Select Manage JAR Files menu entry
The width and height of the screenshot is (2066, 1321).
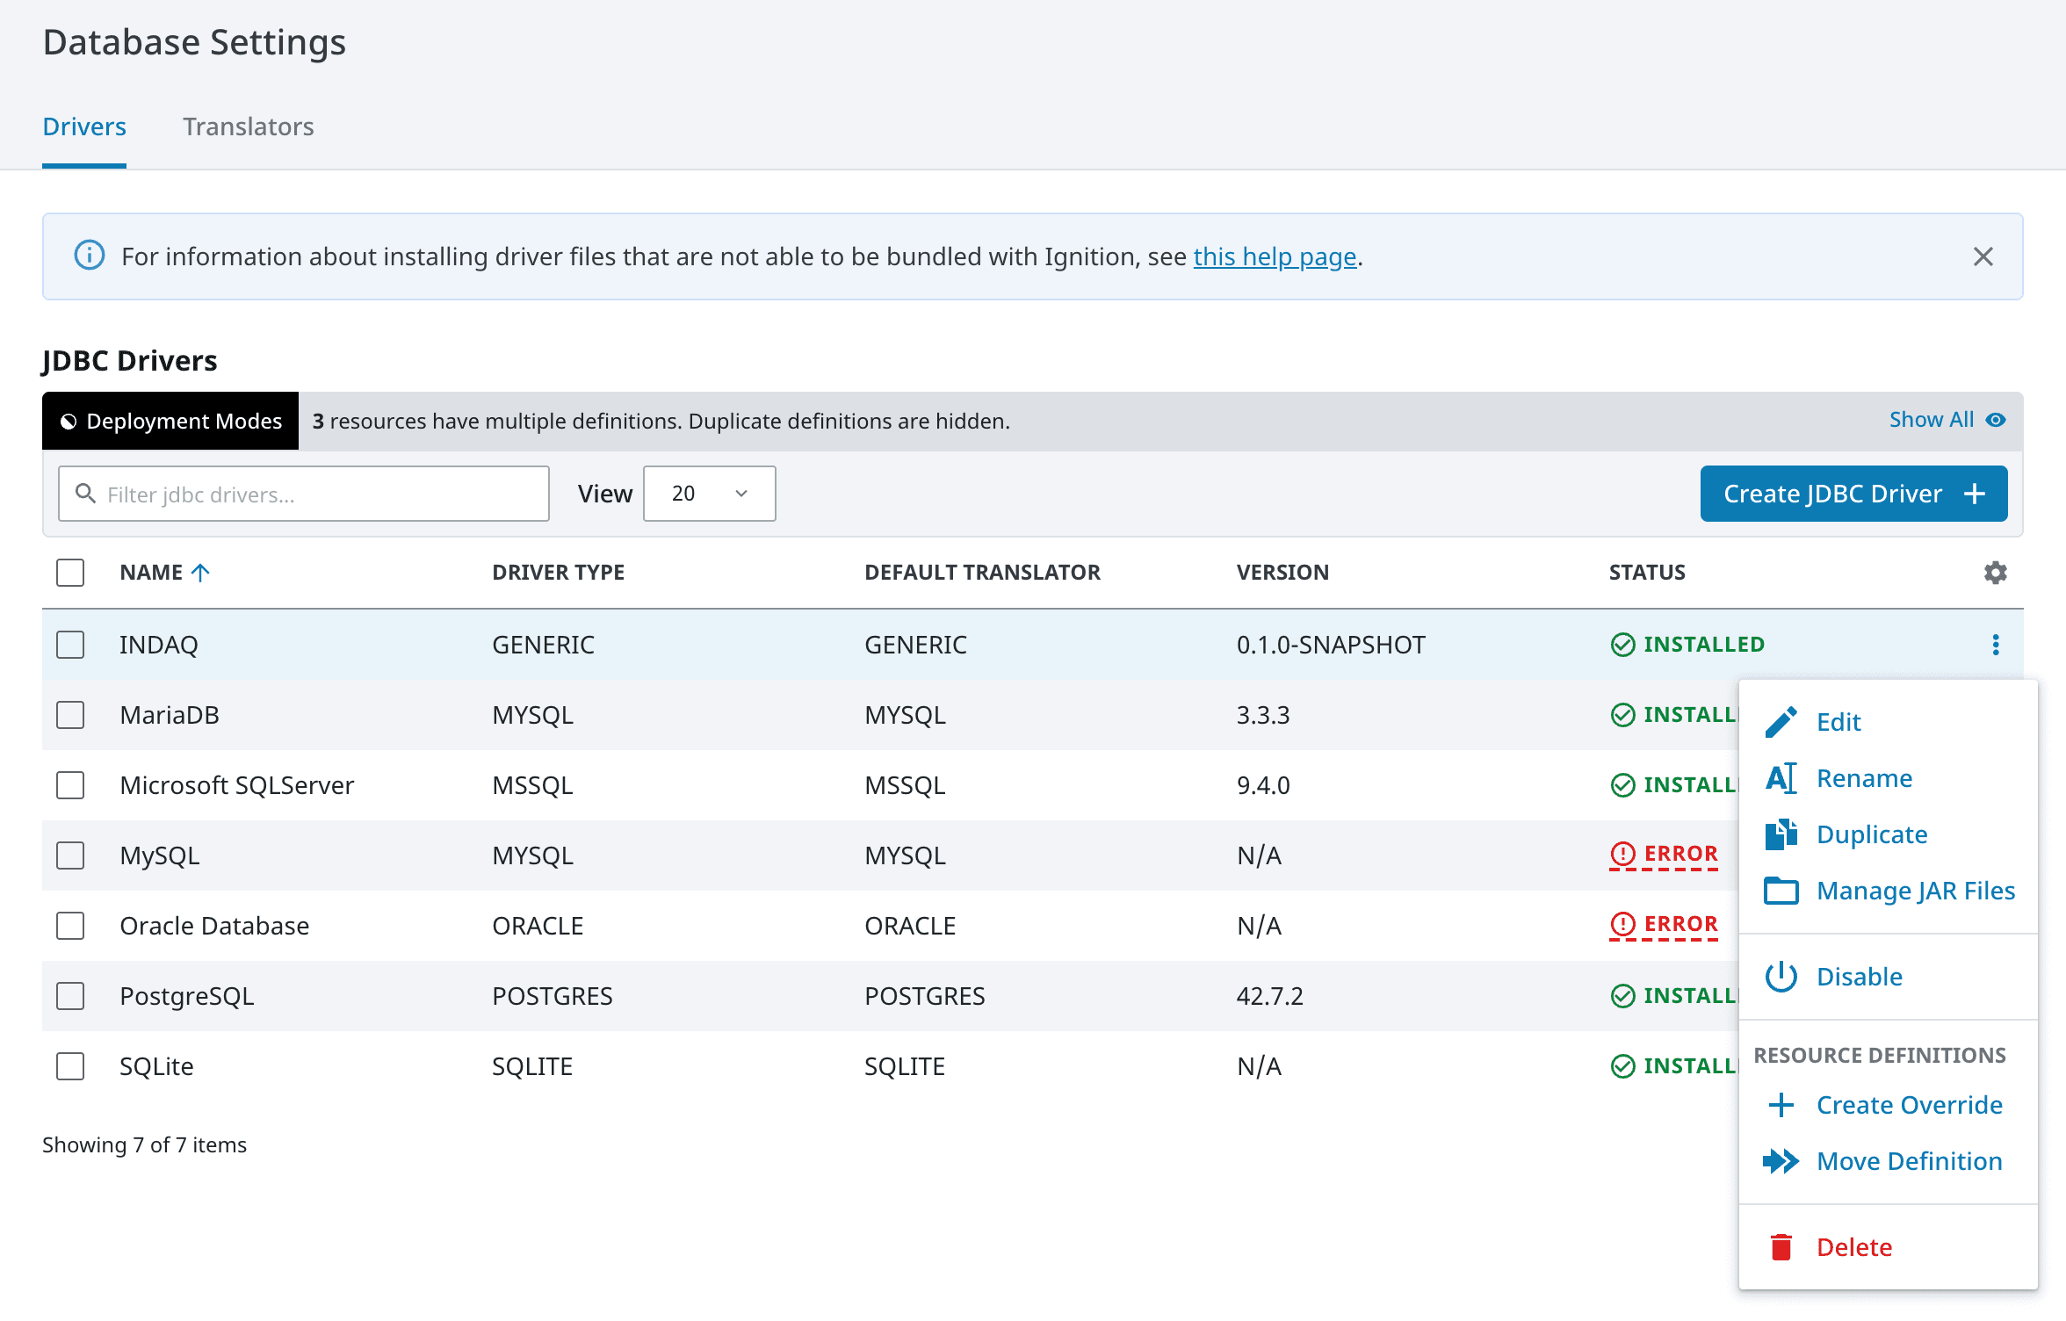pos(1887,891)
